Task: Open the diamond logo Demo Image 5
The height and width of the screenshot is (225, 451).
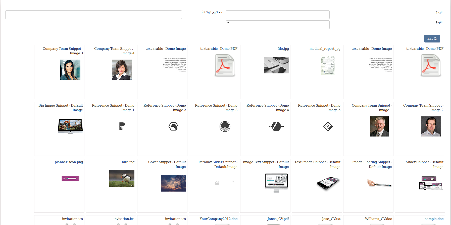Action: point(328,126)
